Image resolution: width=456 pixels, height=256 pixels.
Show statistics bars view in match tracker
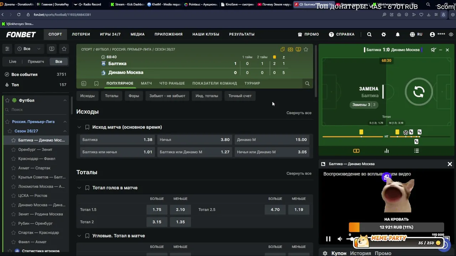pyautogui.click(x=387, y=151)
